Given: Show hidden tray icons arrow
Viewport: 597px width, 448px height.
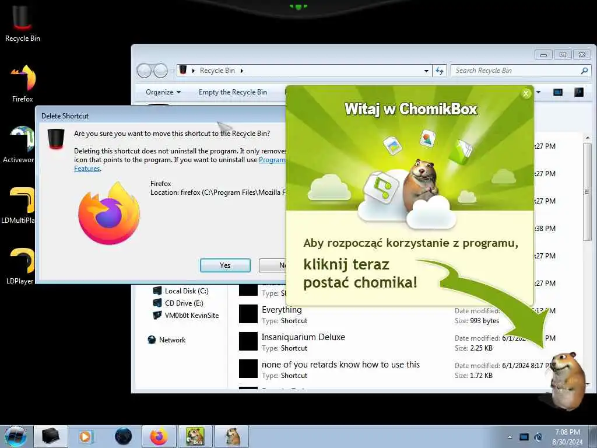Looking at the screenshot, I should point(510,437).
